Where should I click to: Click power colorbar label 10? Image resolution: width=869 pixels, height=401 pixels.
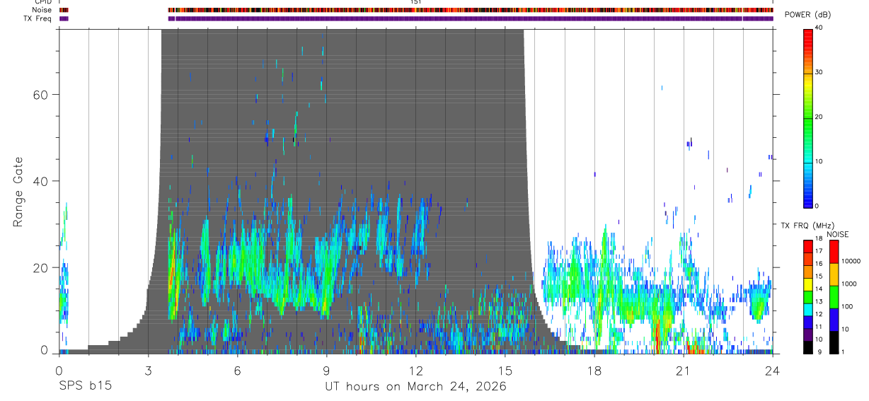(819, 162)
